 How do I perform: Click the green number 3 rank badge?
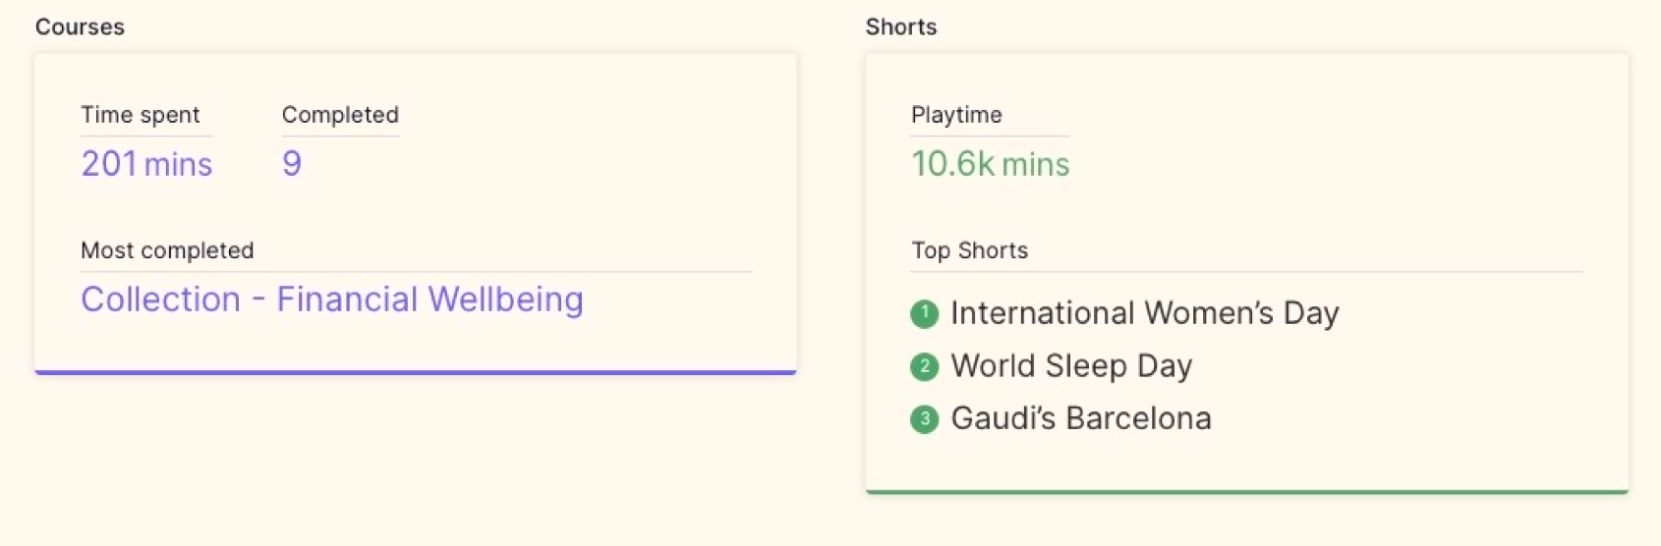tap(924, 419)
